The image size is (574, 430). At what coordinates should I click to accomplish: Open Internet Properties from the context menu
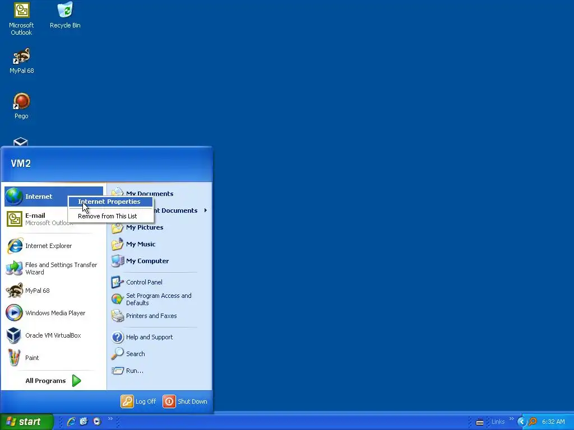coord(110,202)
